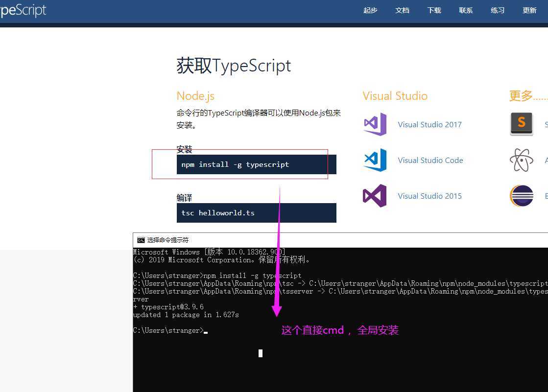
Task: Open the 联系 nav menu item
Action: (466, 10)
